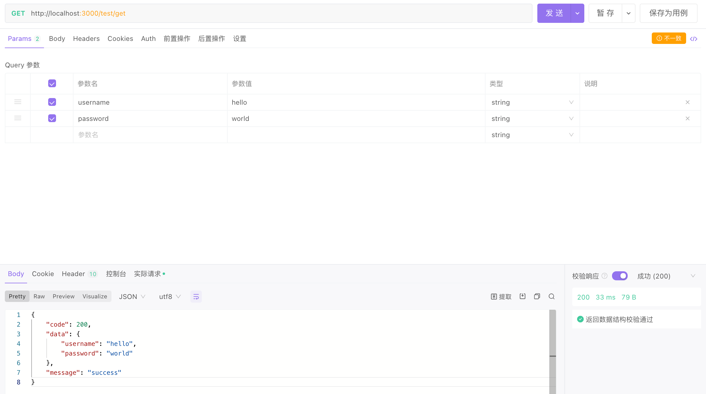The image size is (706, 394).
Task: Open type dropdown for empty parameter row
Action: [532, 135]
